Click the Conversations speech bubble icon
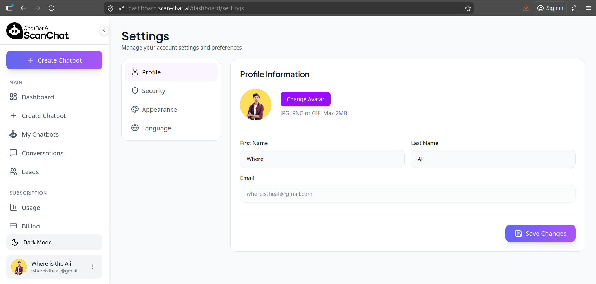Screen dimensions: 596x284 13,153
